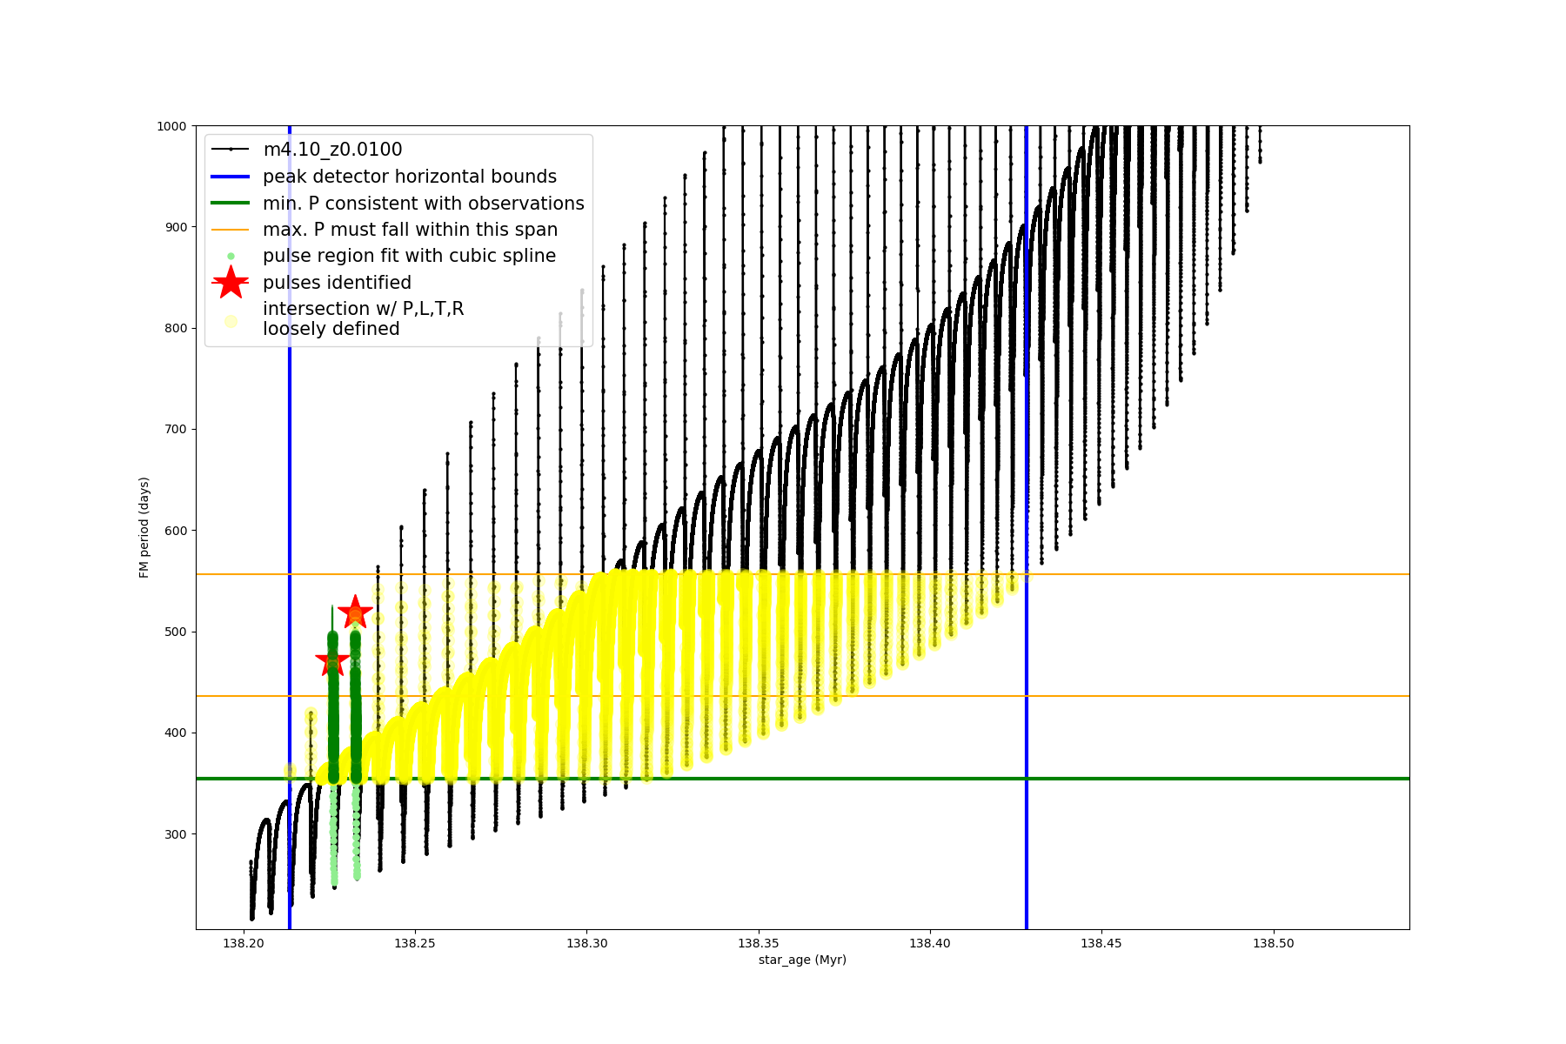Screen dimensions: 1566x1044
Task: Click the 138.50 x-axis tick label
Action: tap(1274, 943)
